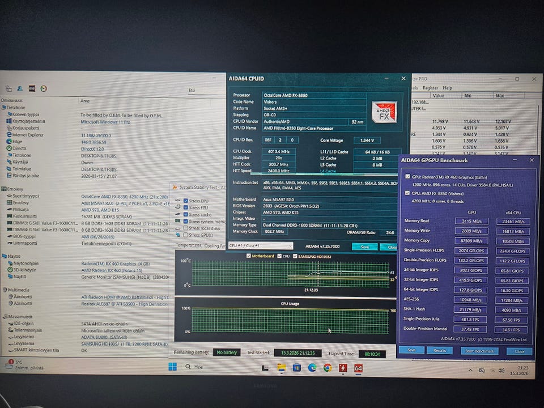
Task: Toggle the CPU AMD FX-8350 benchmark checkbox
Action: pos(407,193)
